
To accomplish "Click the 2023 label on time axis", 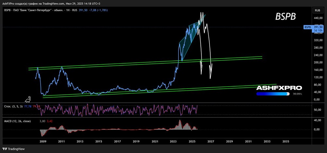I will point(174,142).
